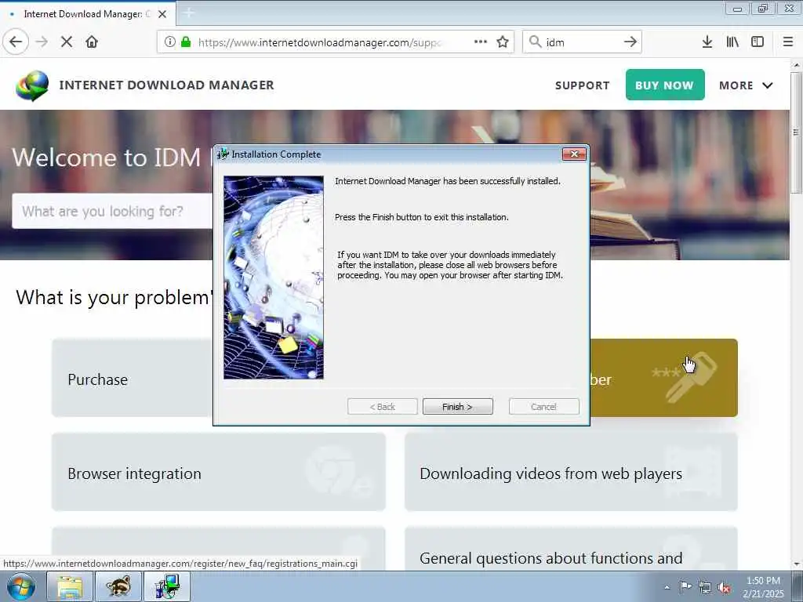This screenshot has height=602, width=803.
Task: Click the page vertical scrollbar thumb
Action: (795, 132)
